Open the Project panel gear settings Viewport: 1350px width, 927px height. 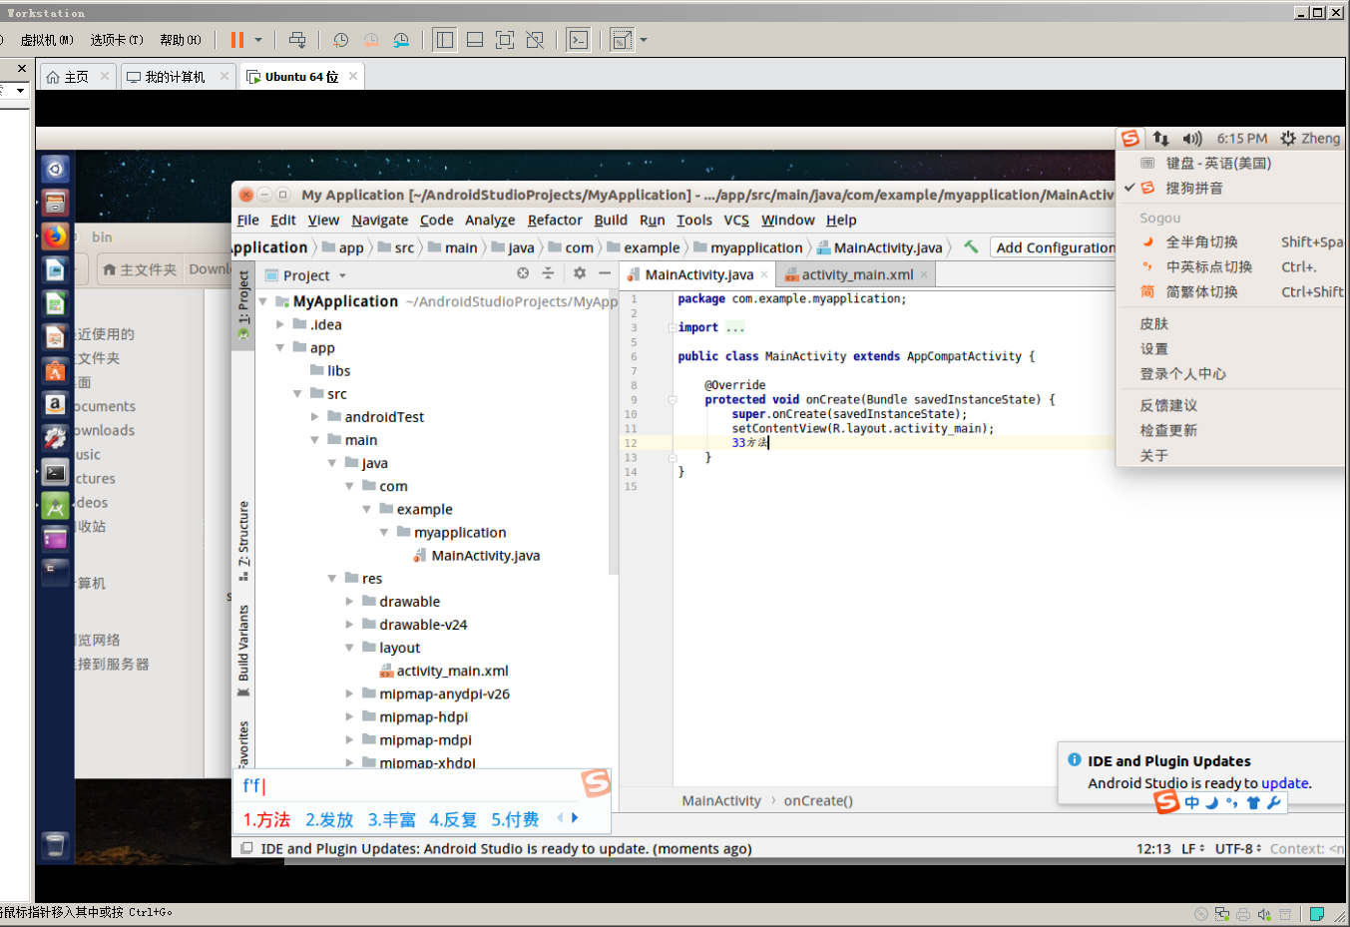580,273
